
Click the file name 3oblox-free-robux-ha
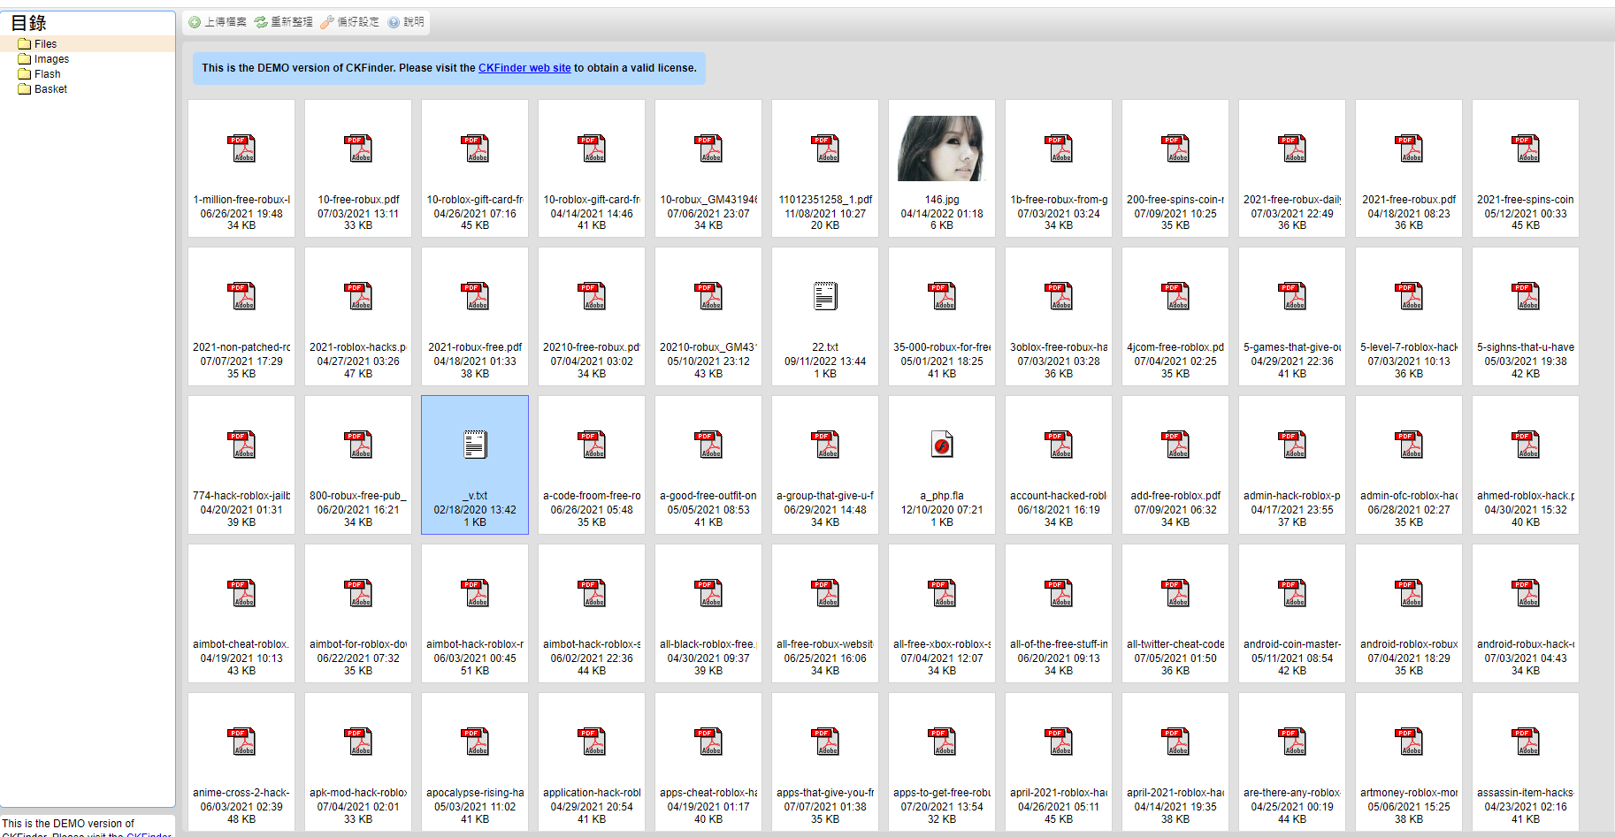coord(1059,347)
